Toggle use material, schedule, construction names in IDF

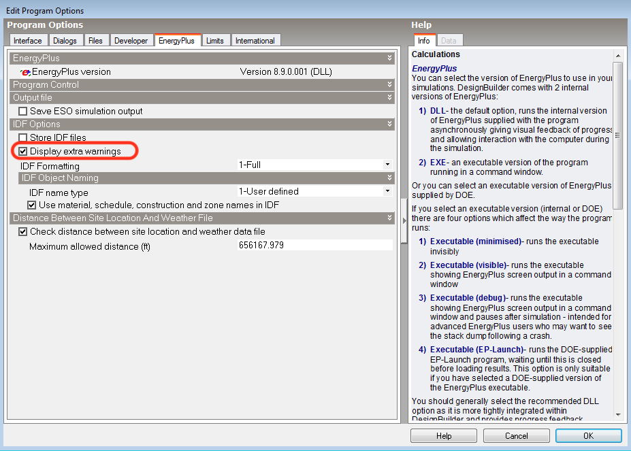pos(32,205)
